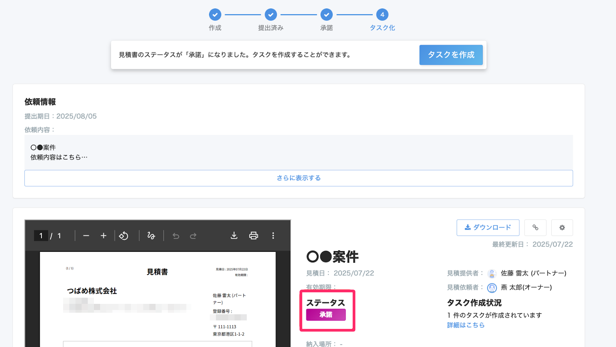Click the PDF page number field

coord(41,236)
